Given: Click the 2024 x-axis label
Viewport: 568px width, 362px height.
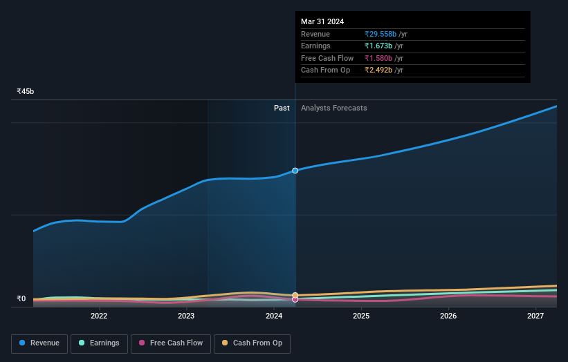Looking at the screenshot, I should [x=274, y=316].
